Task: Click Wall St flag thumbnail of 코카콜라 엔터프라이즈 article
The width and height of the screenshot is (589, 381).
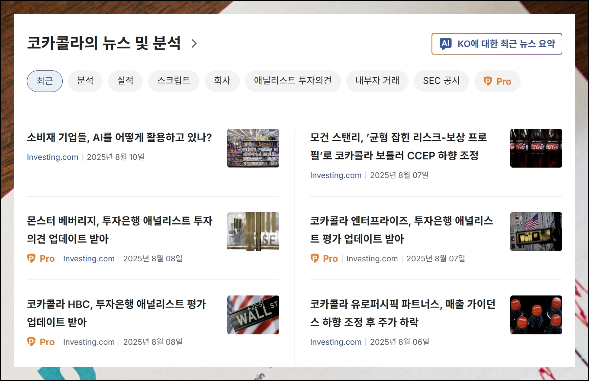Action: tap(536, 232)
